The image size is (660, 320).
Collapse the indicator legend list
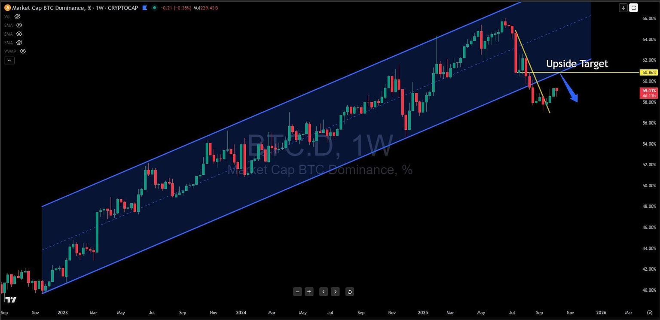pos(9,61)
